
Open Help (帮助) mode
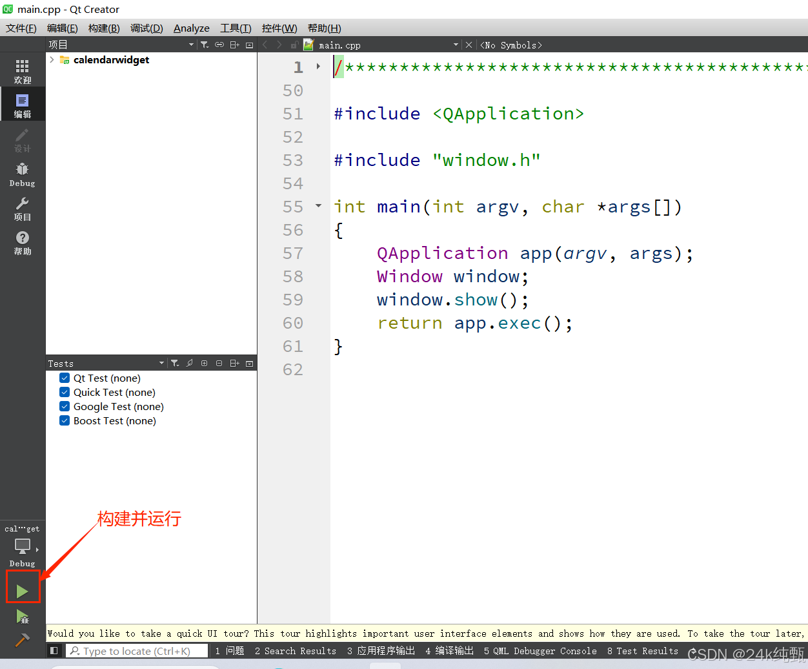point(23,242)
